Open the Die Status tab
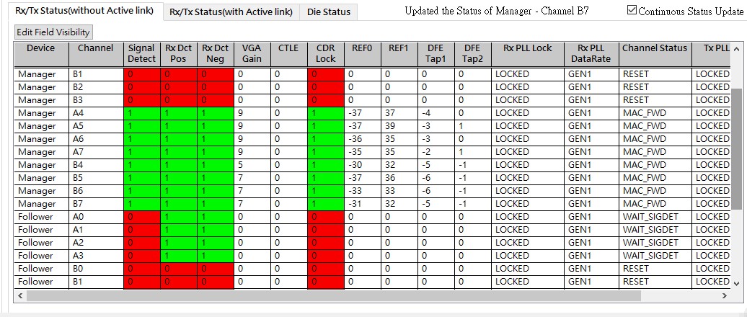The height and width of the screenshot is (317, 747). [x=329, y=12]
